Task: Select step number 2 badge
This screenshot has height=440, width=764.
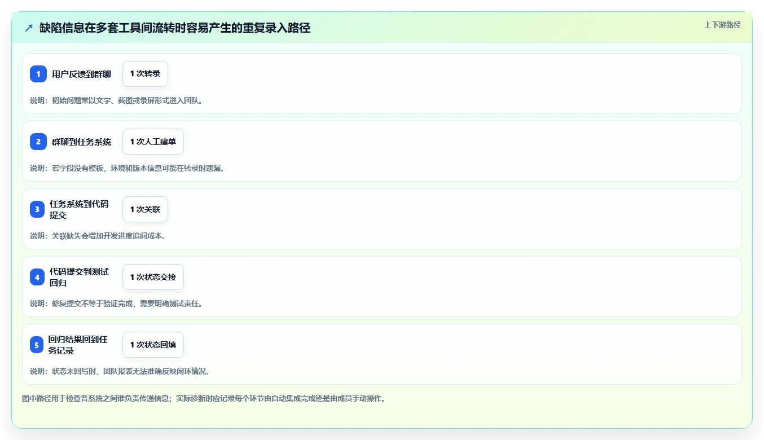Action: coord(38,142)
